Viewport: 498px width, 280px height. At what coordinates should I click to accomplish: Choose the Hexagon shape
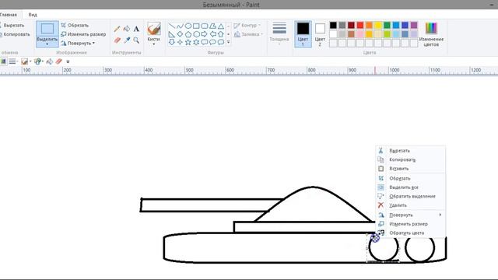(x=196, y=34)
